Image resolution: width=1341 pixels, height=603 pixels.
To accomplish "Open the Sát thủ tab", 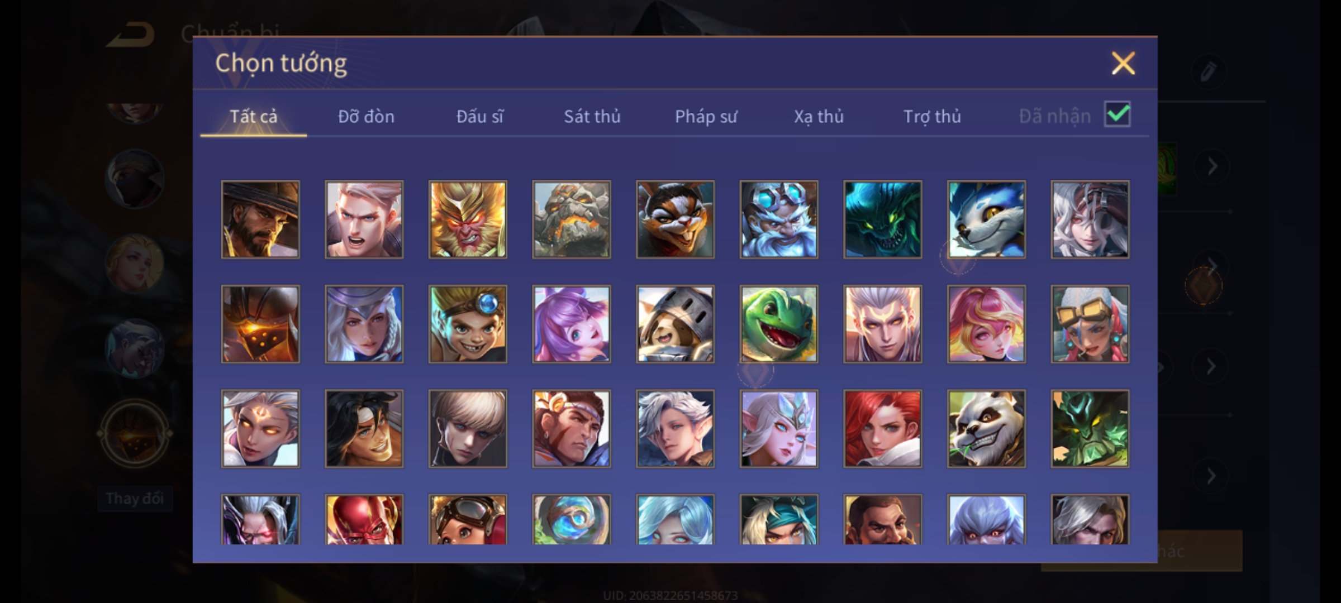I will (592, 116).
